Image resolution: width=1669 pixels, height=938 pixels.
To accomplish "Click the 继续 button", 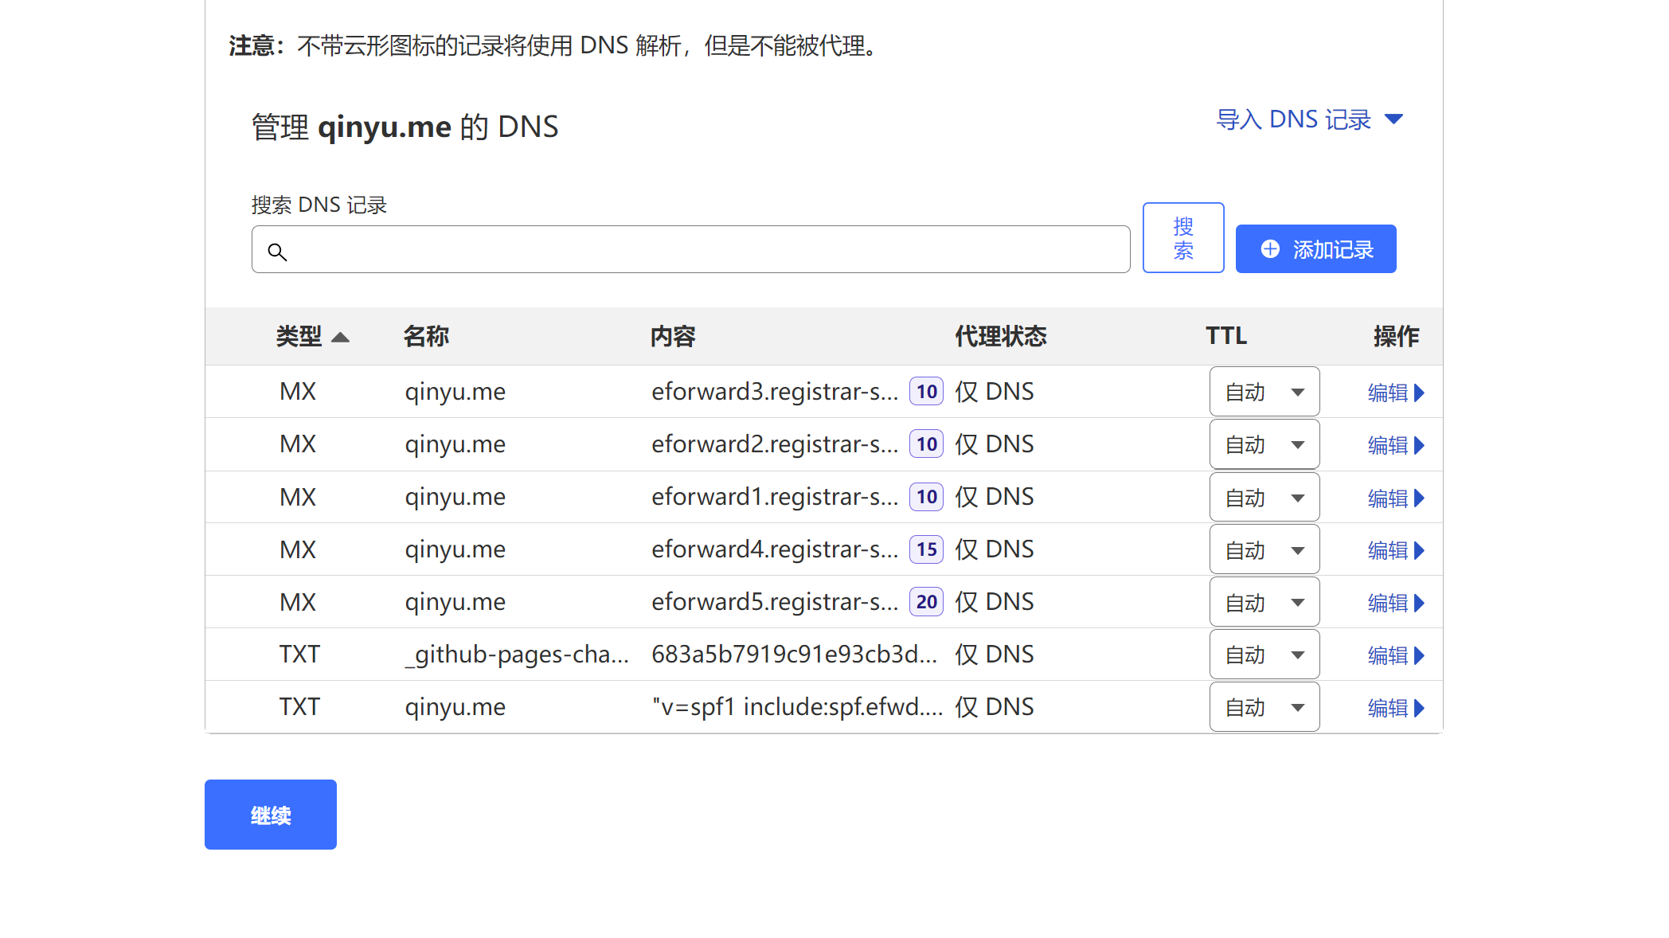I will coord(271,815).
